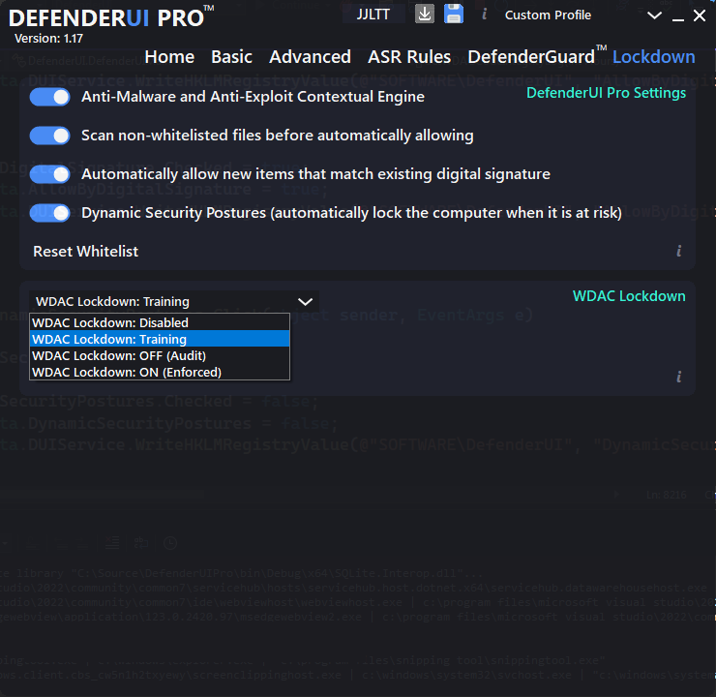Click the DefenderUI Pro Settings heading
This screenshot has height=697, width=716.
coord(606,93)
